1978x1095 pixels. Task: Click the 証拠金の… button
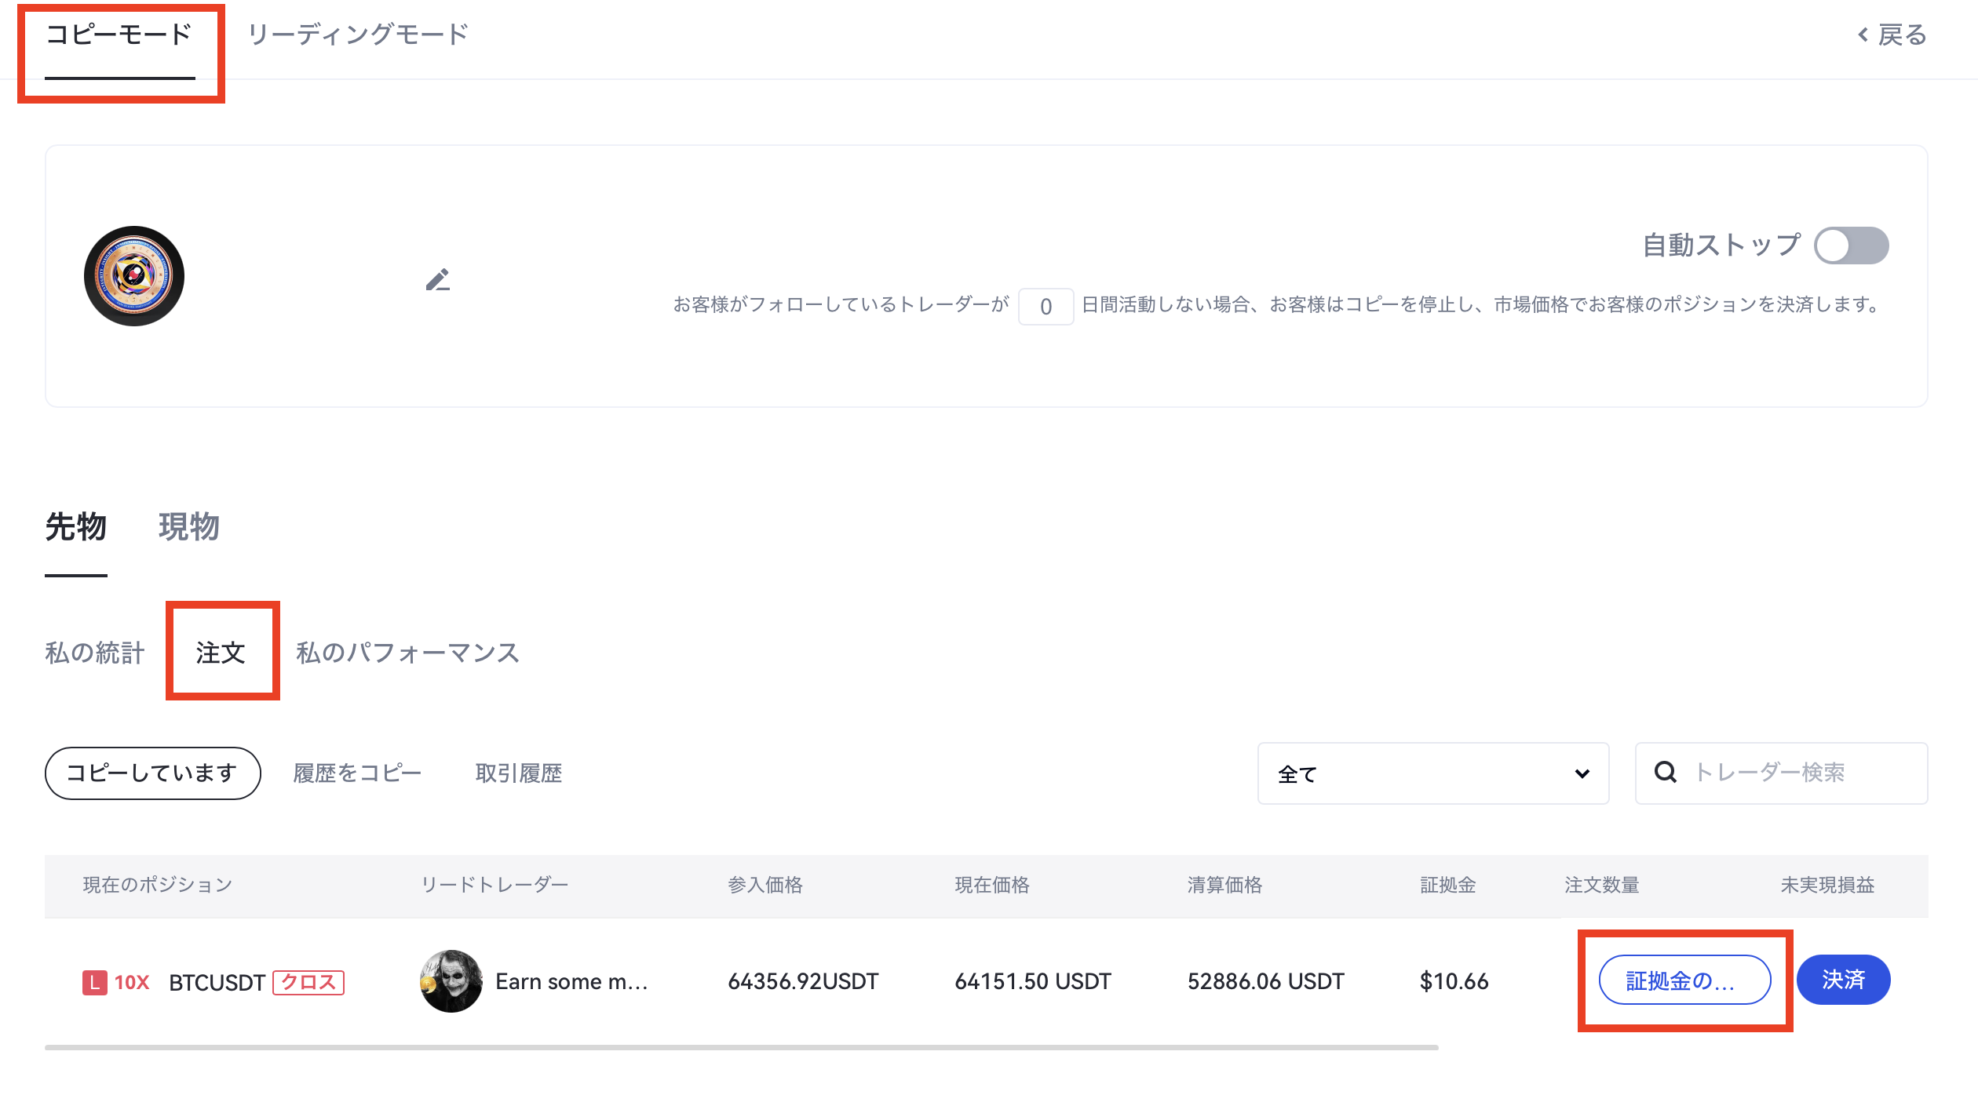[1684, 980]
